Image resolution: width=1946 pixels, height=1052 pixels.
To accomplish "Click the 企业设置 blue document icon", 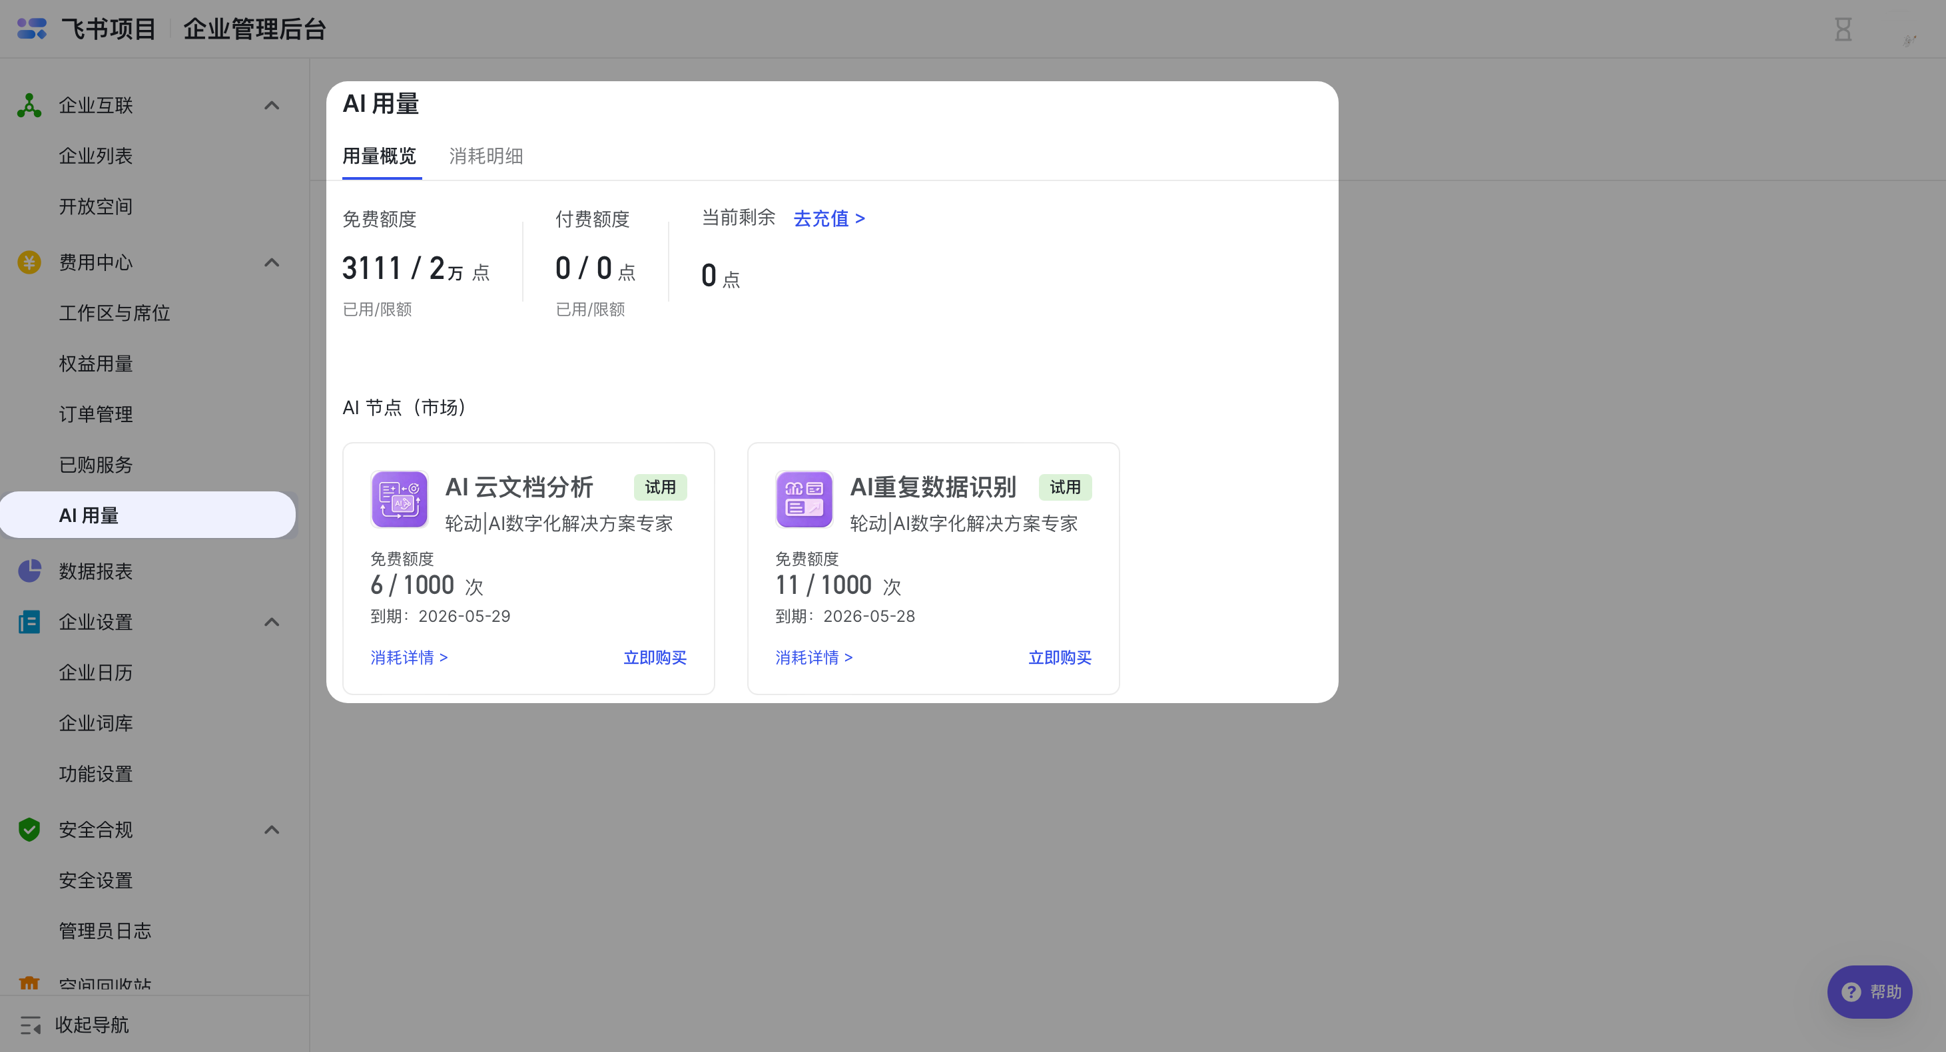I will [29, 621].
